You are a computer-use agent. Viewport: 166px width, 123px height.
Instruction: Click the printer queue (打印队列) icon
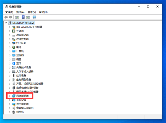coord(14,43)
